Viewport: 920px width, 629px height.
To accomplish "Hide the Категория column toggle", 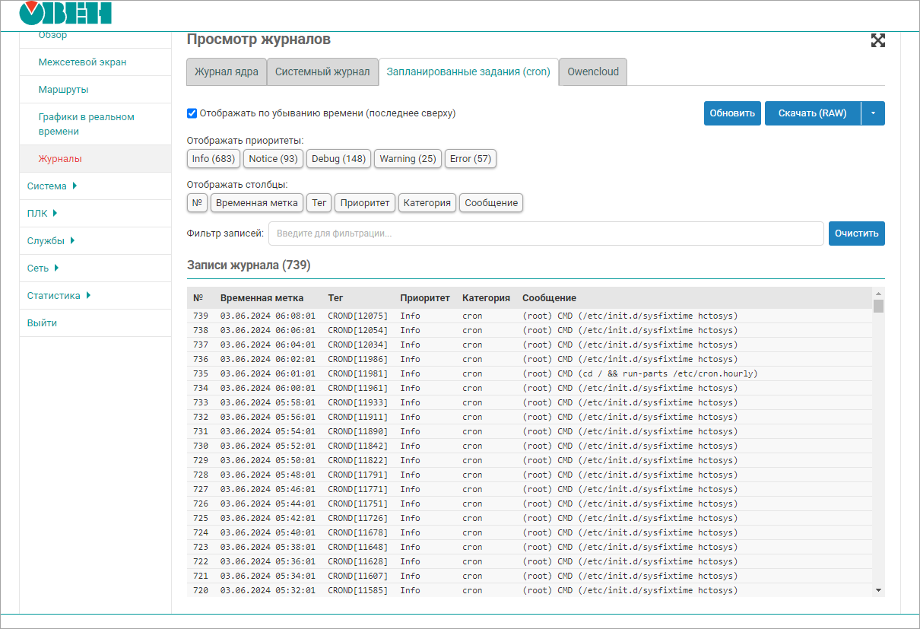I will pos(427,203).
